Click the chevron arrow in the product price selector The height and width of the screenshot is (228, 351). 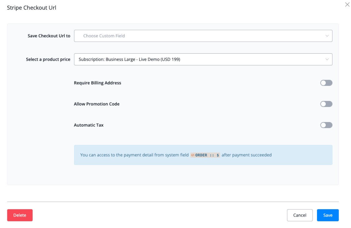[327, 59]
